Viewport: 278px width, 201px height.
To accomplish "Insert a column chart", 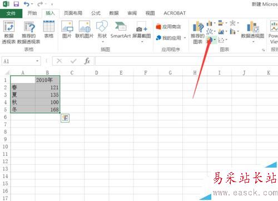I will [210, 23].
